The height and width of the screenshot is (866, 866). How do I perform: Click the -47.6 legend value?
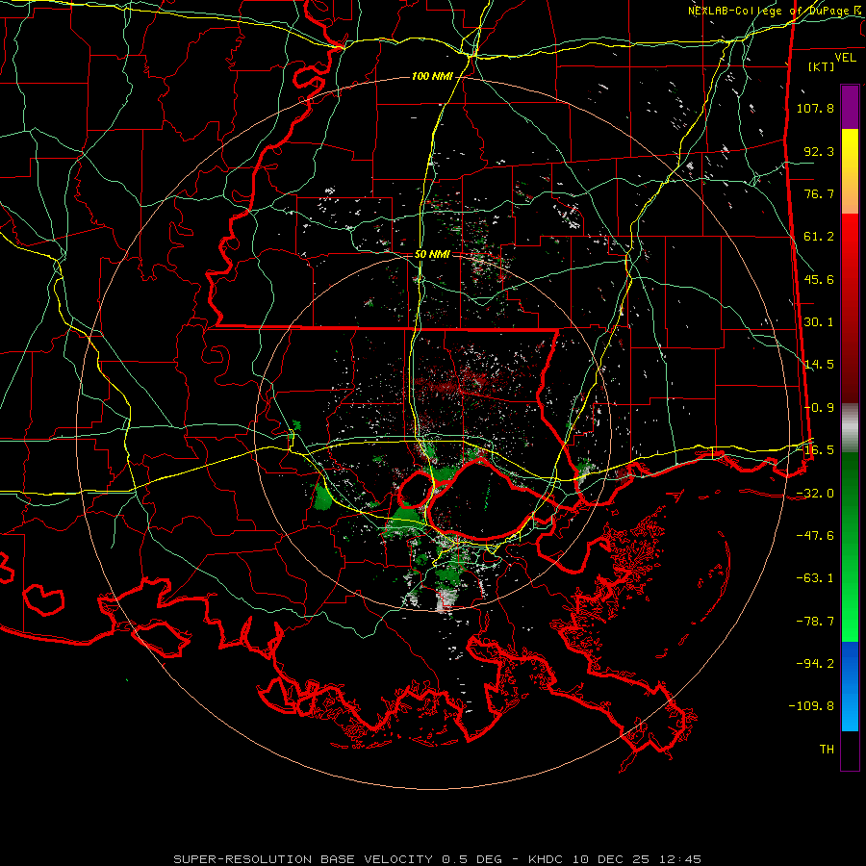point(815,536)
